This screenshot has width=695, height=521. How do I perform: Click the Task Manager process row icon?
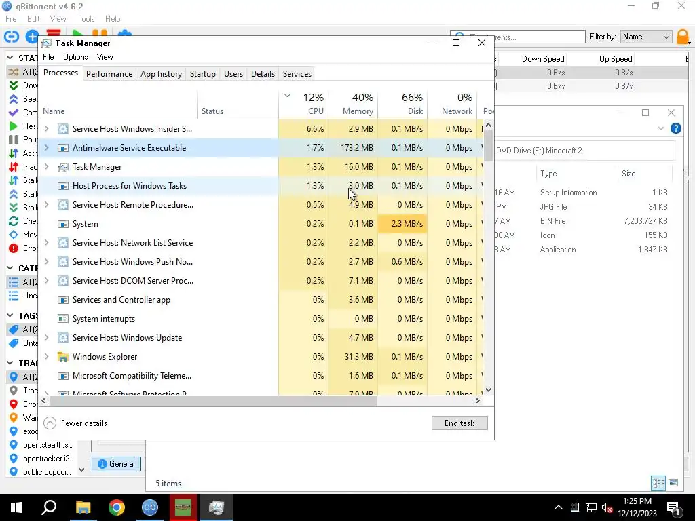point(63,167)
